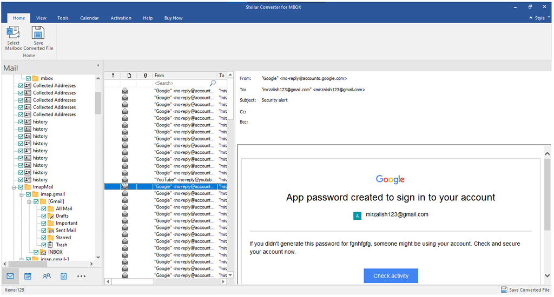
Task: Click the Check activity button
Action: click(391, 276)
